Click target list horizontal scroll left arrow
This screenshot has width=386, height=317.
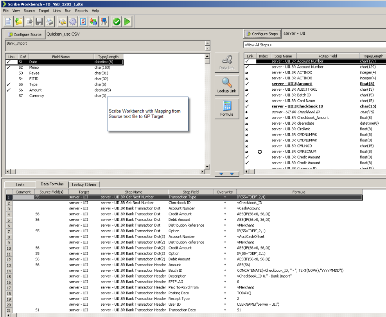pos(247,171)
